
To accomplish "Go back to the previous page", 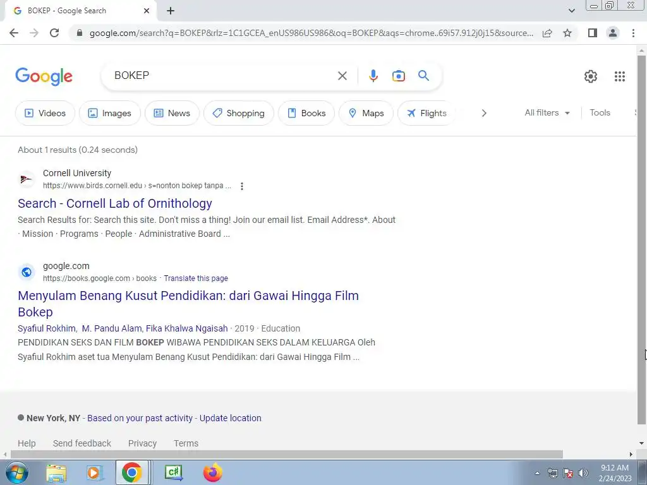I will tap(14, 33).
